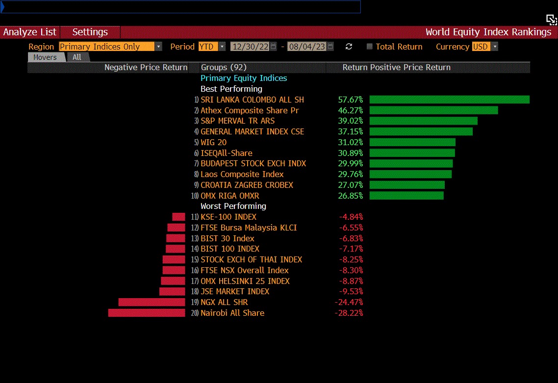Open the Primary Equity Indices link
This screenshot has width=558, height=383.
point(244,78)
